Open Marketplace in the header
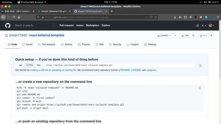 pyautogui.click(x=93, y=25)
